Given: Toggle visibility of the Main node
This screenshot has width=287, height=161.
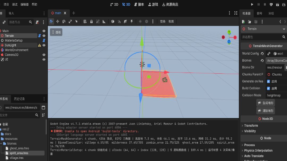Looking at the screenshot, I should 44,31.
